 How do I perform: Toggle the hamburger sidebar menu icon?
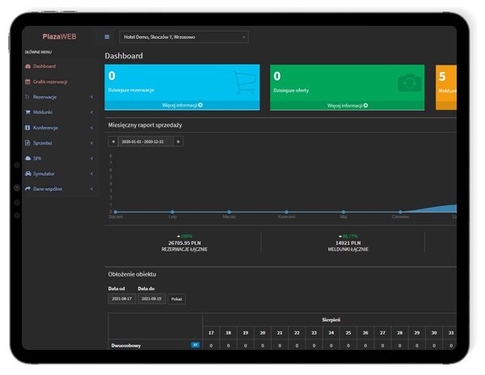coord(107,37)
